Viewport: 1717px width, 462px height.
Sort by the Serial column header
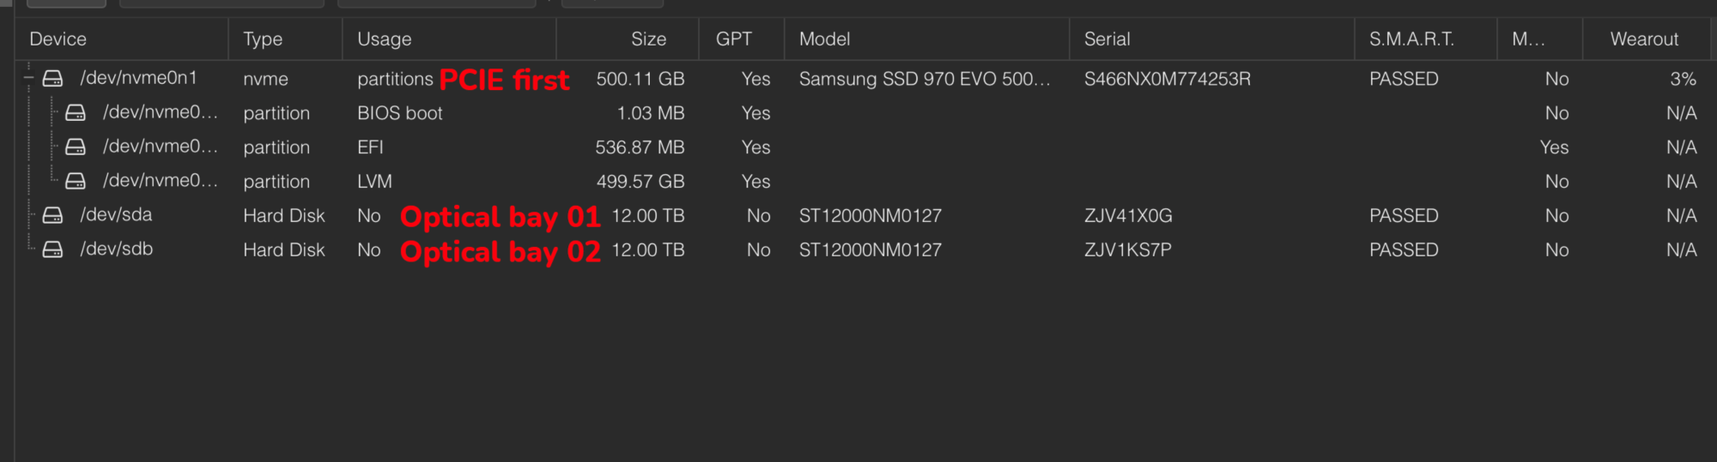tap(1107, 39)
